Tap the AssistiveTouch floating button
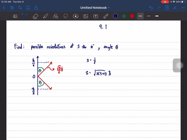Screen dimensions: 187x140 coord(179,65)
